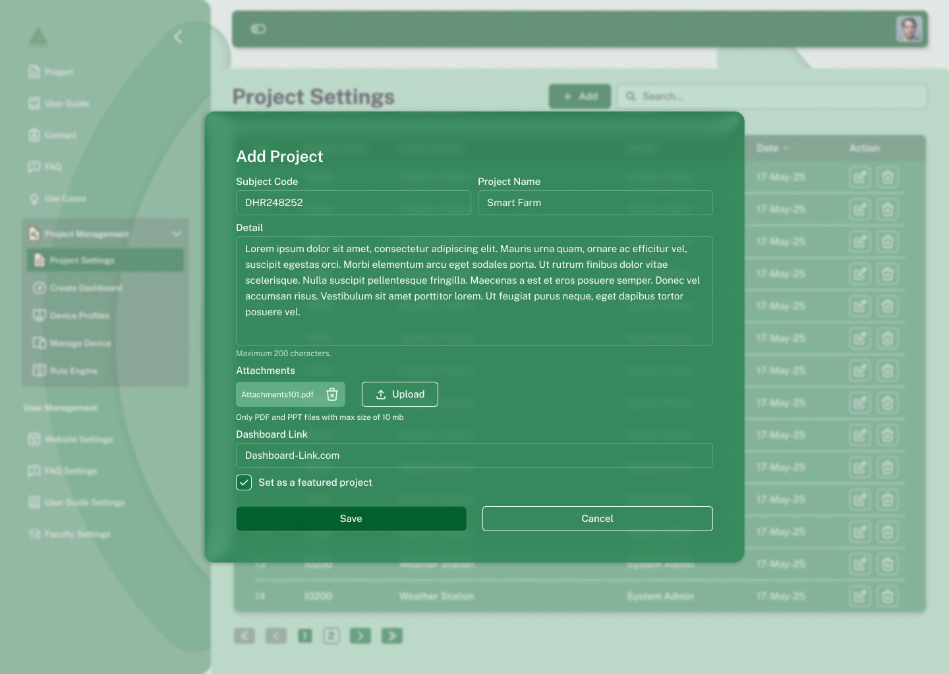Select Project Settings in the sidebar

105,261
